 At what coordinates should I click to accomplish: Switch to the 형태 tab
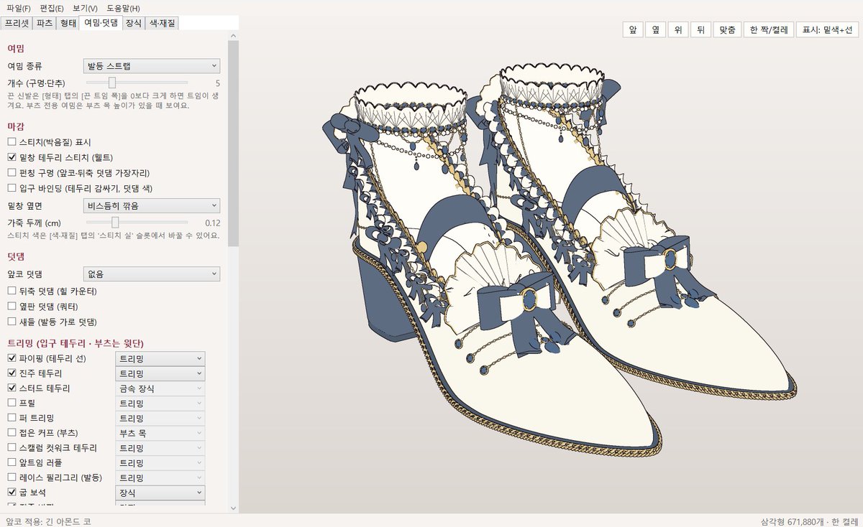click(x=68, y=23)
